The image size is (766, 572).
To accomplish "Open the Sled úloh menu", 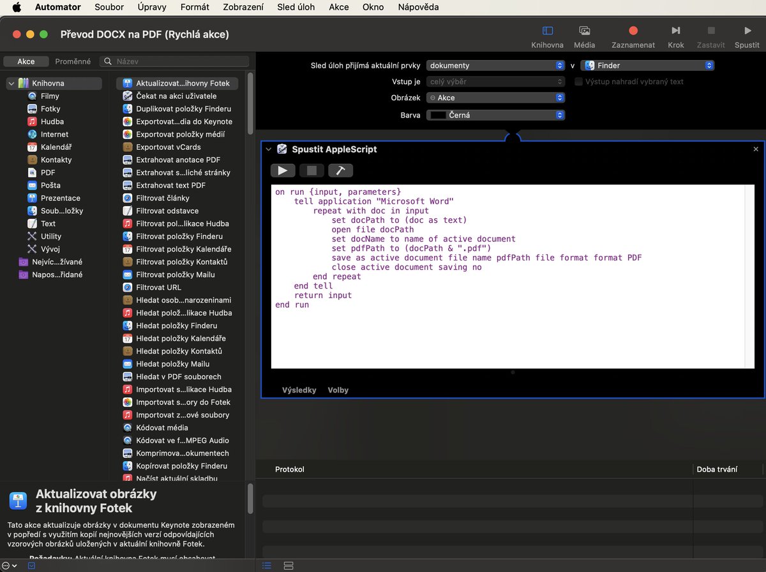I will (x=296, y=7).
